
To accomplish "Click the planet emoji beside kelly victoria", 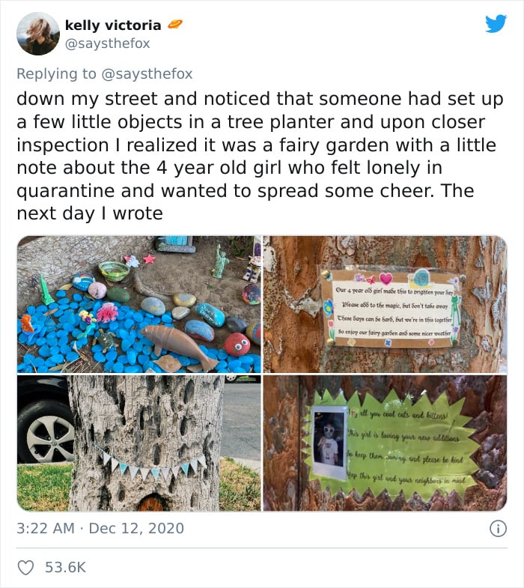I will (174, 25).
